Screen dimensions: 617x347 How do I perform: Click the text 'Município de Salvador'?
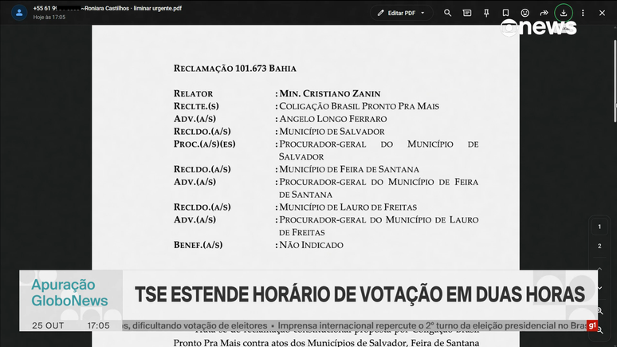(332, 132)
